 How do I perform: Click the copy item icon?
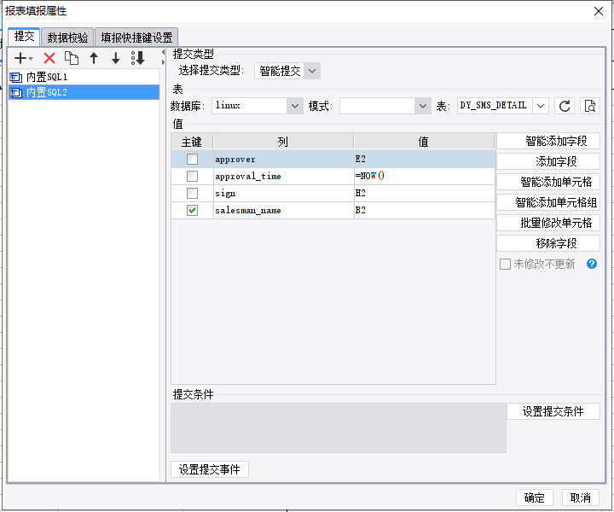click(72, 58)
